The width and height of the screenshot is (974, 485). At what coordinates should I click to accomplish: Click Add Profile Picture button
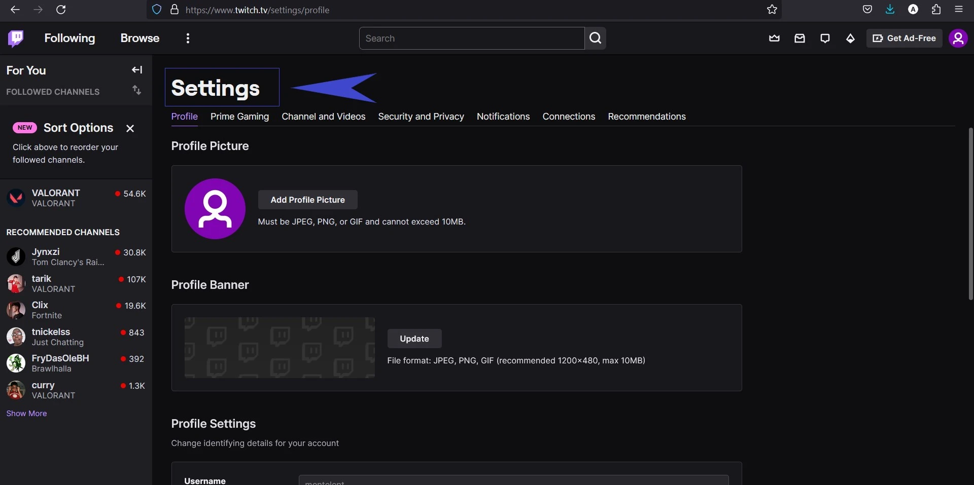(307, 200)
